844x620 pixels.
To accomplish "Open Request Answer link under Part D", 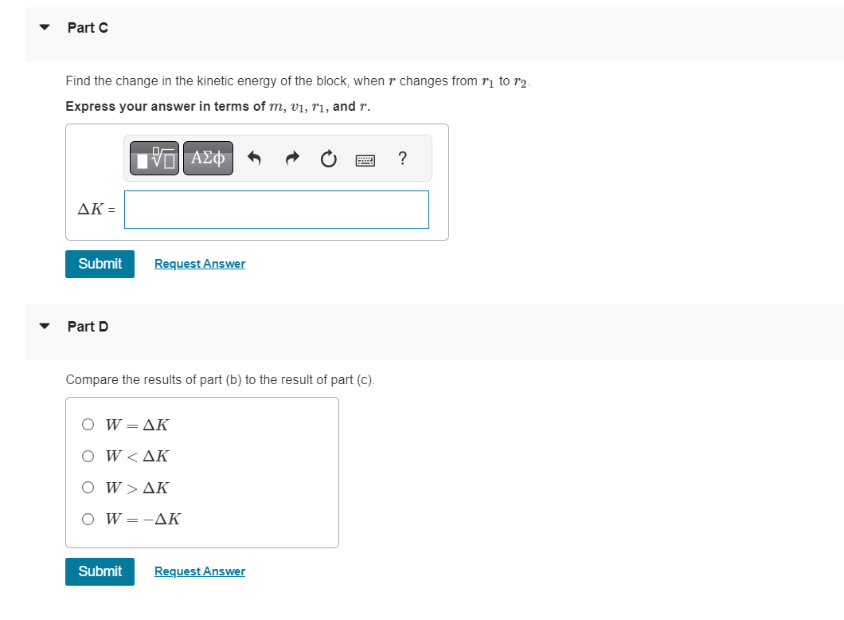I will coord(199,571).
